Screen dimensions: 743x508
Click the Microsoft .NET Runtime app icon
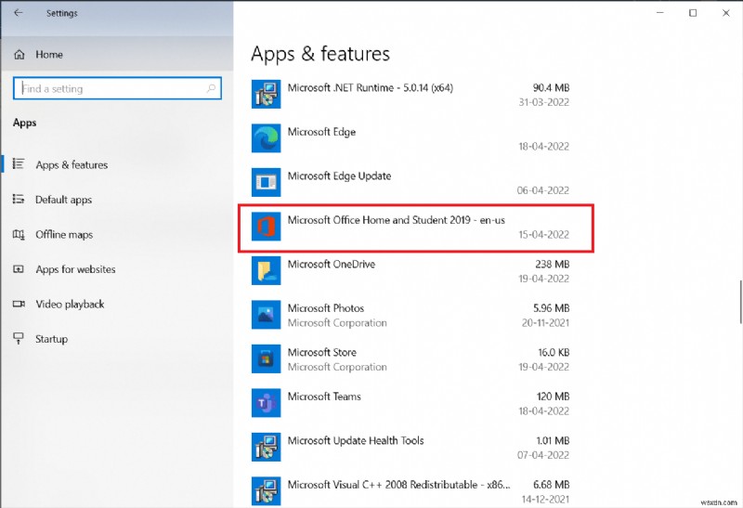point(266,94)
